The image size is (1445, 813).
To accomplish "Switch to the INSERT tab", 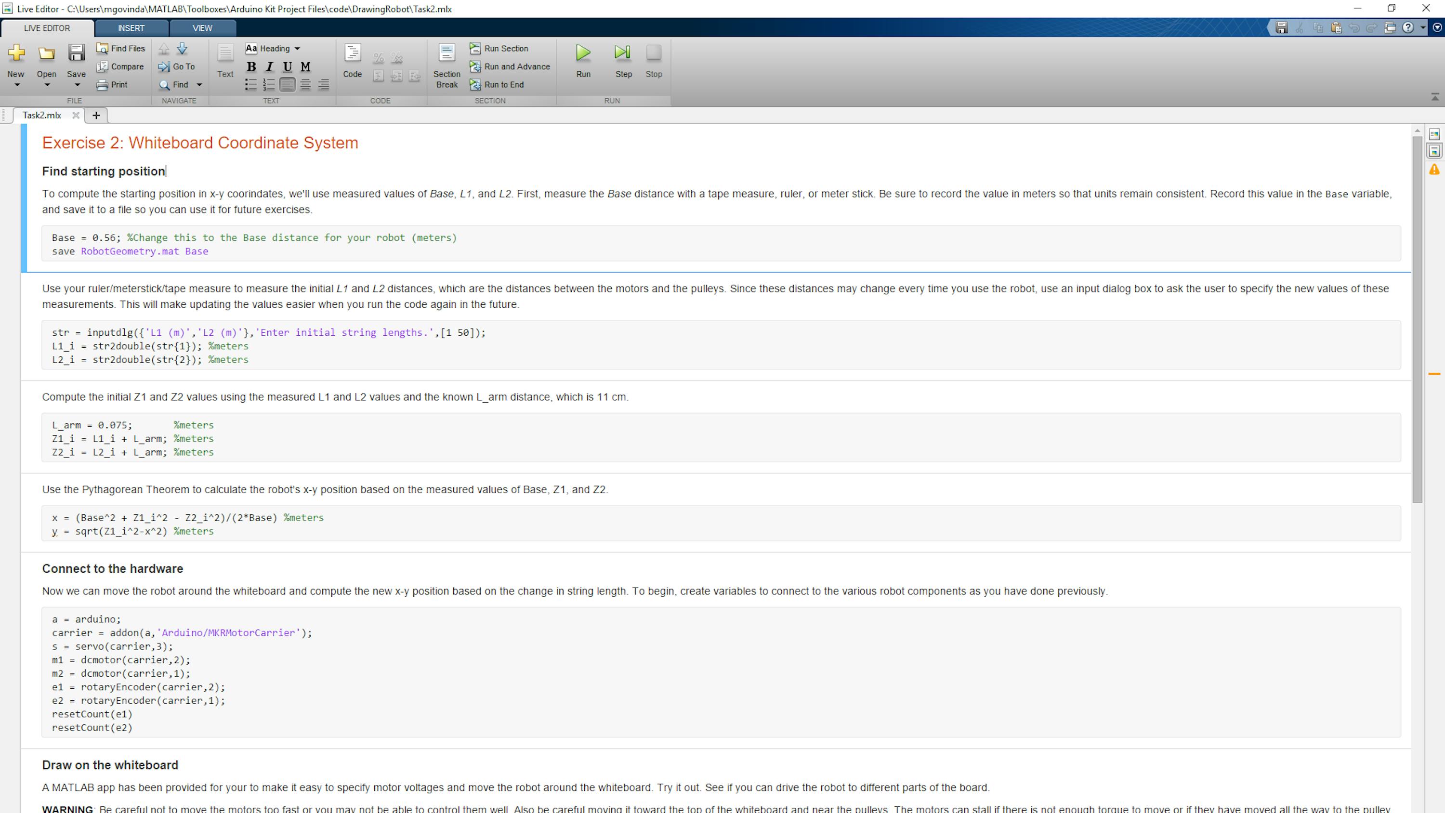I will coord(131,28).
